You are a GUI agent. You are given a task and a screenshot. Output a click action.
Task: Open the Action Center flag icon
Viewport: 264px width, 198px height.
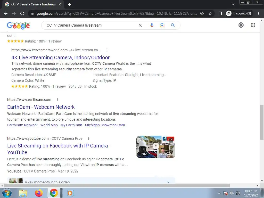click(226, 193)
